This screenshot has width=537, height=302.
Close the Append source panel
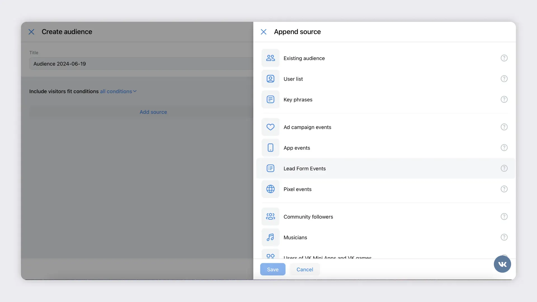pos(263,32)
